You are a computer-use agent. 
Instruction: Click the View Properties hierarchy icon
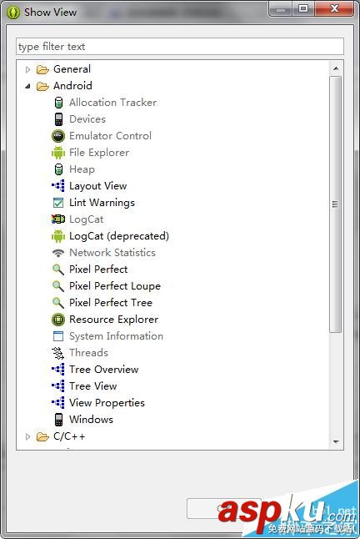58,402
